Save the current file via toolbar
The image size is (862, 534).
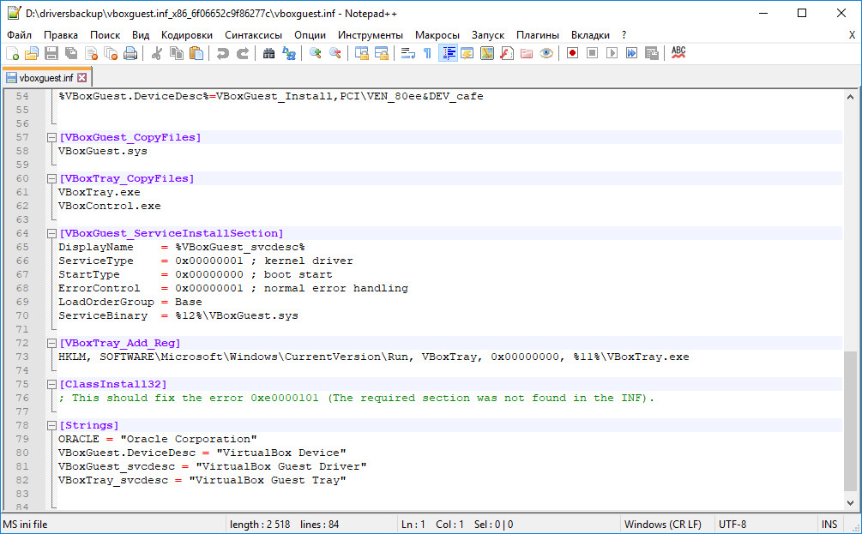point(51,53)
